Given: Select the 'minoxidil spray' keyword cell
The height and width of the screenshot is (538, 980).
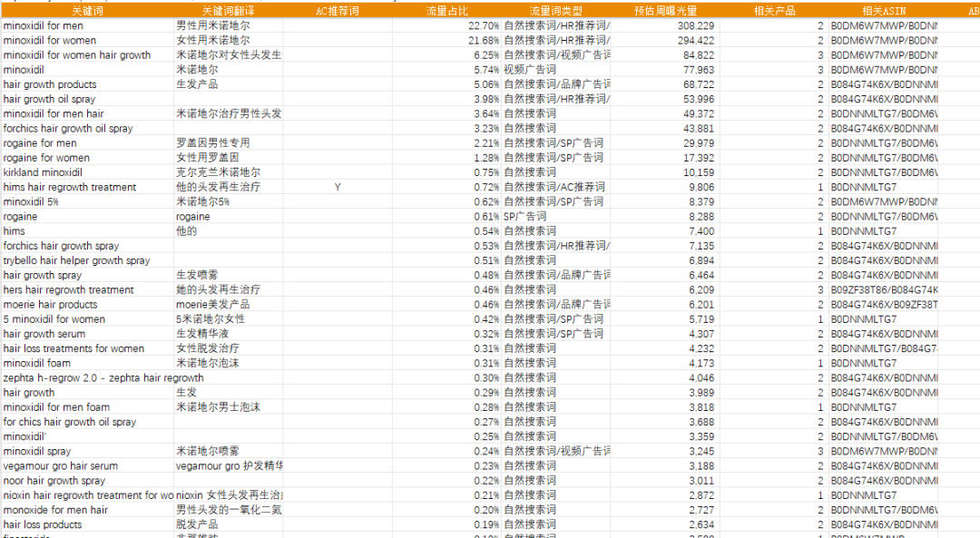Looking at the screenshot, I should tap(87, 451).
